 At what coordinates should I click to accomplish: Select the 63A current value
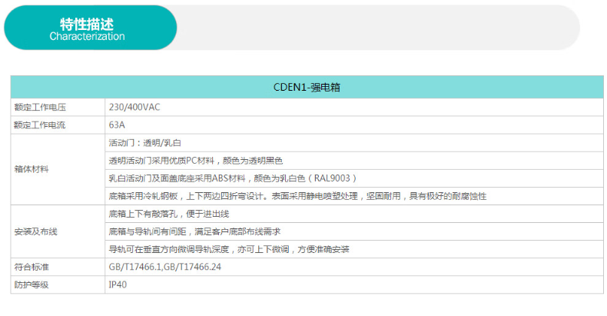coord(118,125)
